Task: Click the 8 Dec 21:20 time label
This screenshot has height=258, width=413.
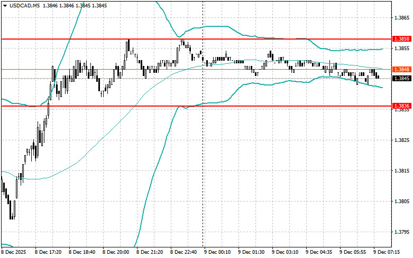Action: pos(150,252)
